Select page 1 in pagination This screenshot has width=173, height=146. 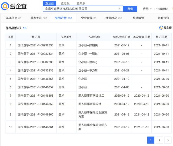(151, 140)
